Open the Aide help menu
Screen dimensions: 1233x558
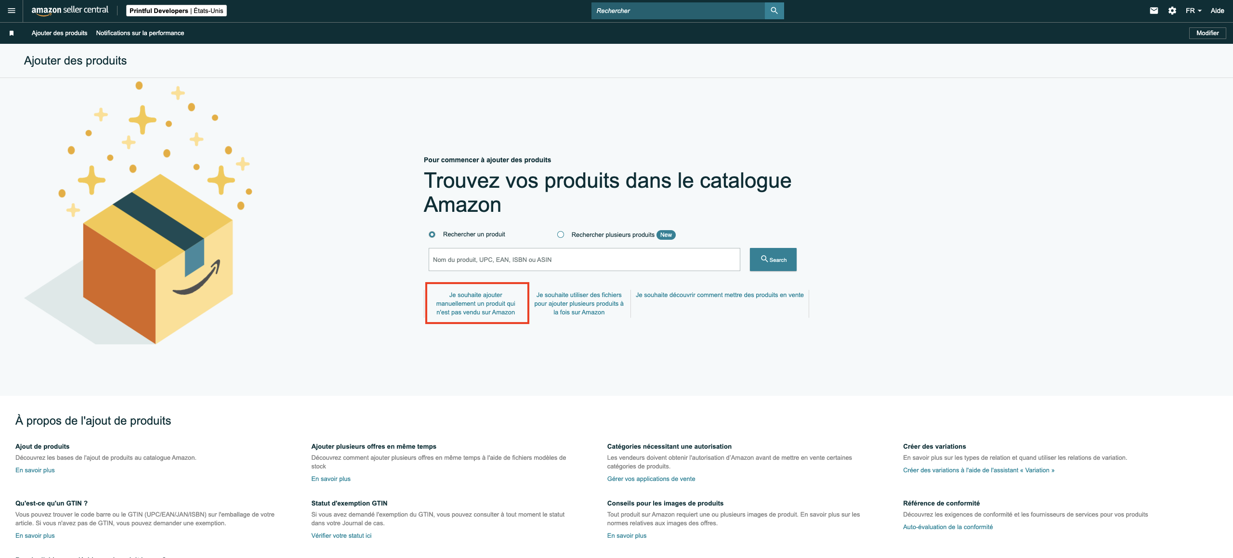1217,11
